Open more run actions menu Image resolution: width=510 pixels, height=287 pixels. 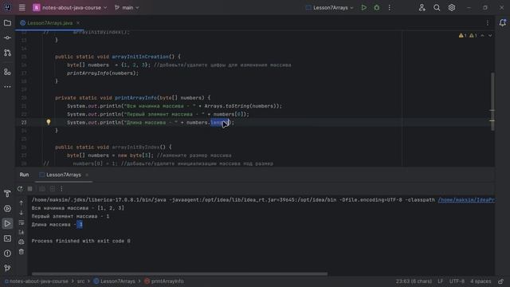[390, 7]
